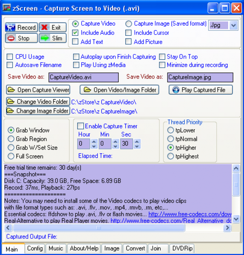
Task: Toggle Autosave Filename checkbox
Action: (10, 65)
